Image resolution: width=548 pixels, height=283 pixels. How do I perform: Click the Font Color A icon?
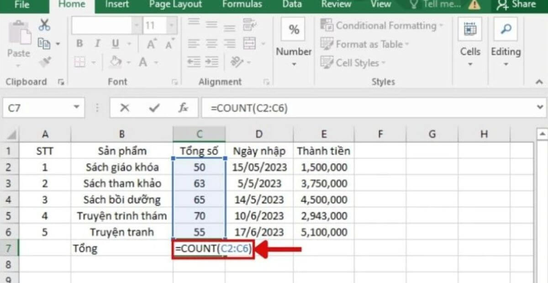143,62
